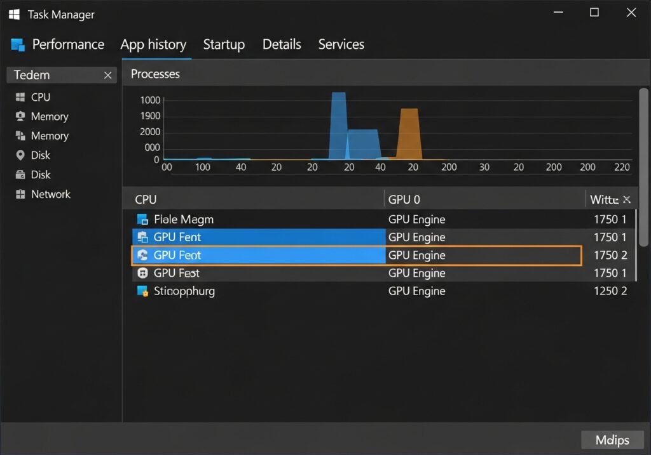Screen dimensions: 651x455
Task: Select the Fiale Megm process row
Action: [383, 219]
